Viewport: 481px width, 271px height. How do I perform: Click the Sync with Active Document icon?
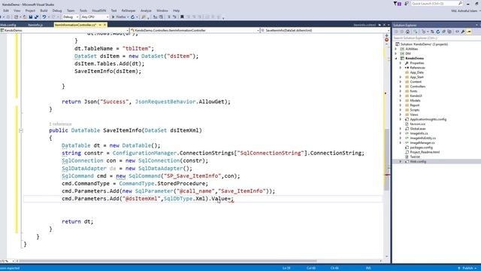pos(432,32)
